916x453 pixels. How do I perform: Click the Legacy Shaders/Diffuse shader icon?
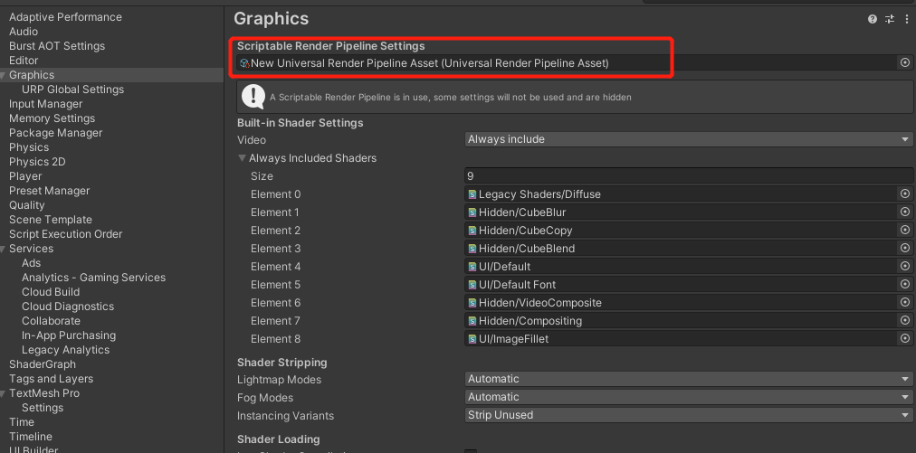[472, 194]
